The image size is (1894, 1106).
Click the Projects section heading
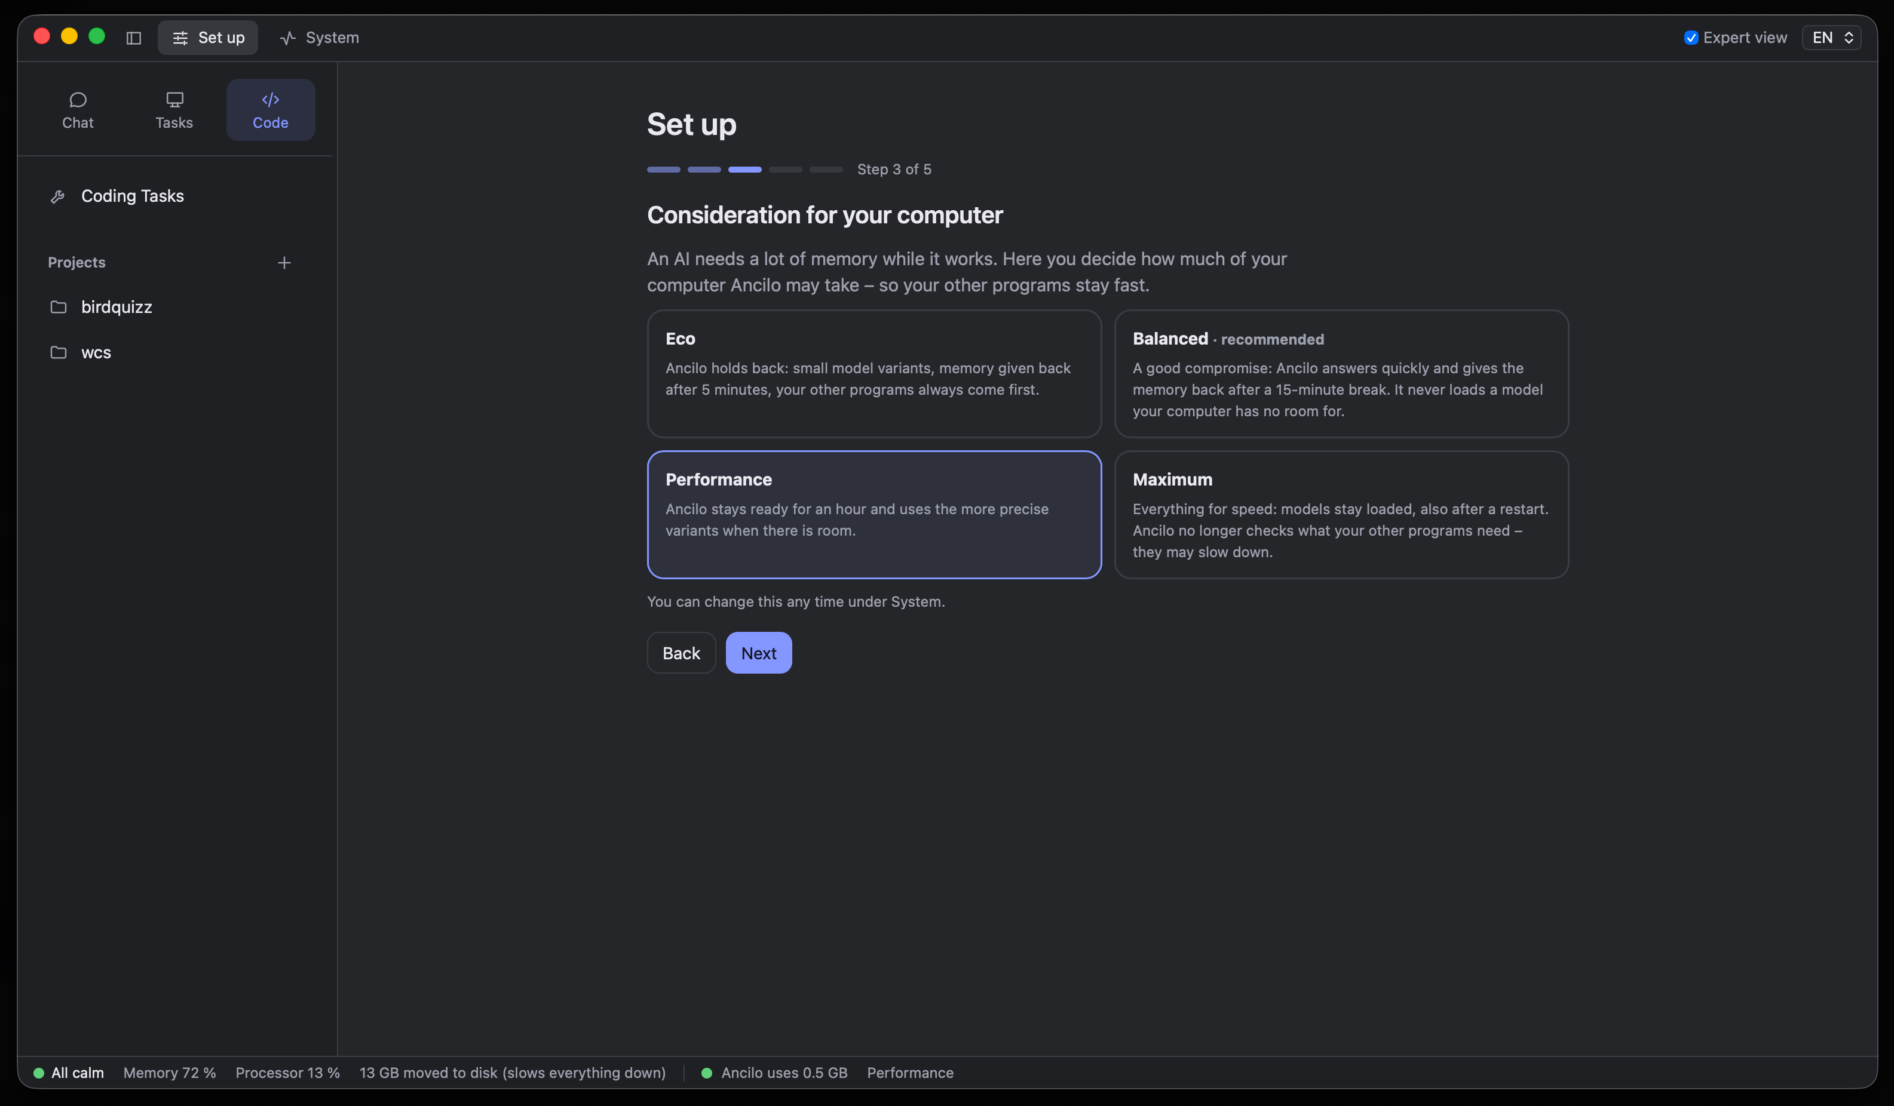point(76,262)
